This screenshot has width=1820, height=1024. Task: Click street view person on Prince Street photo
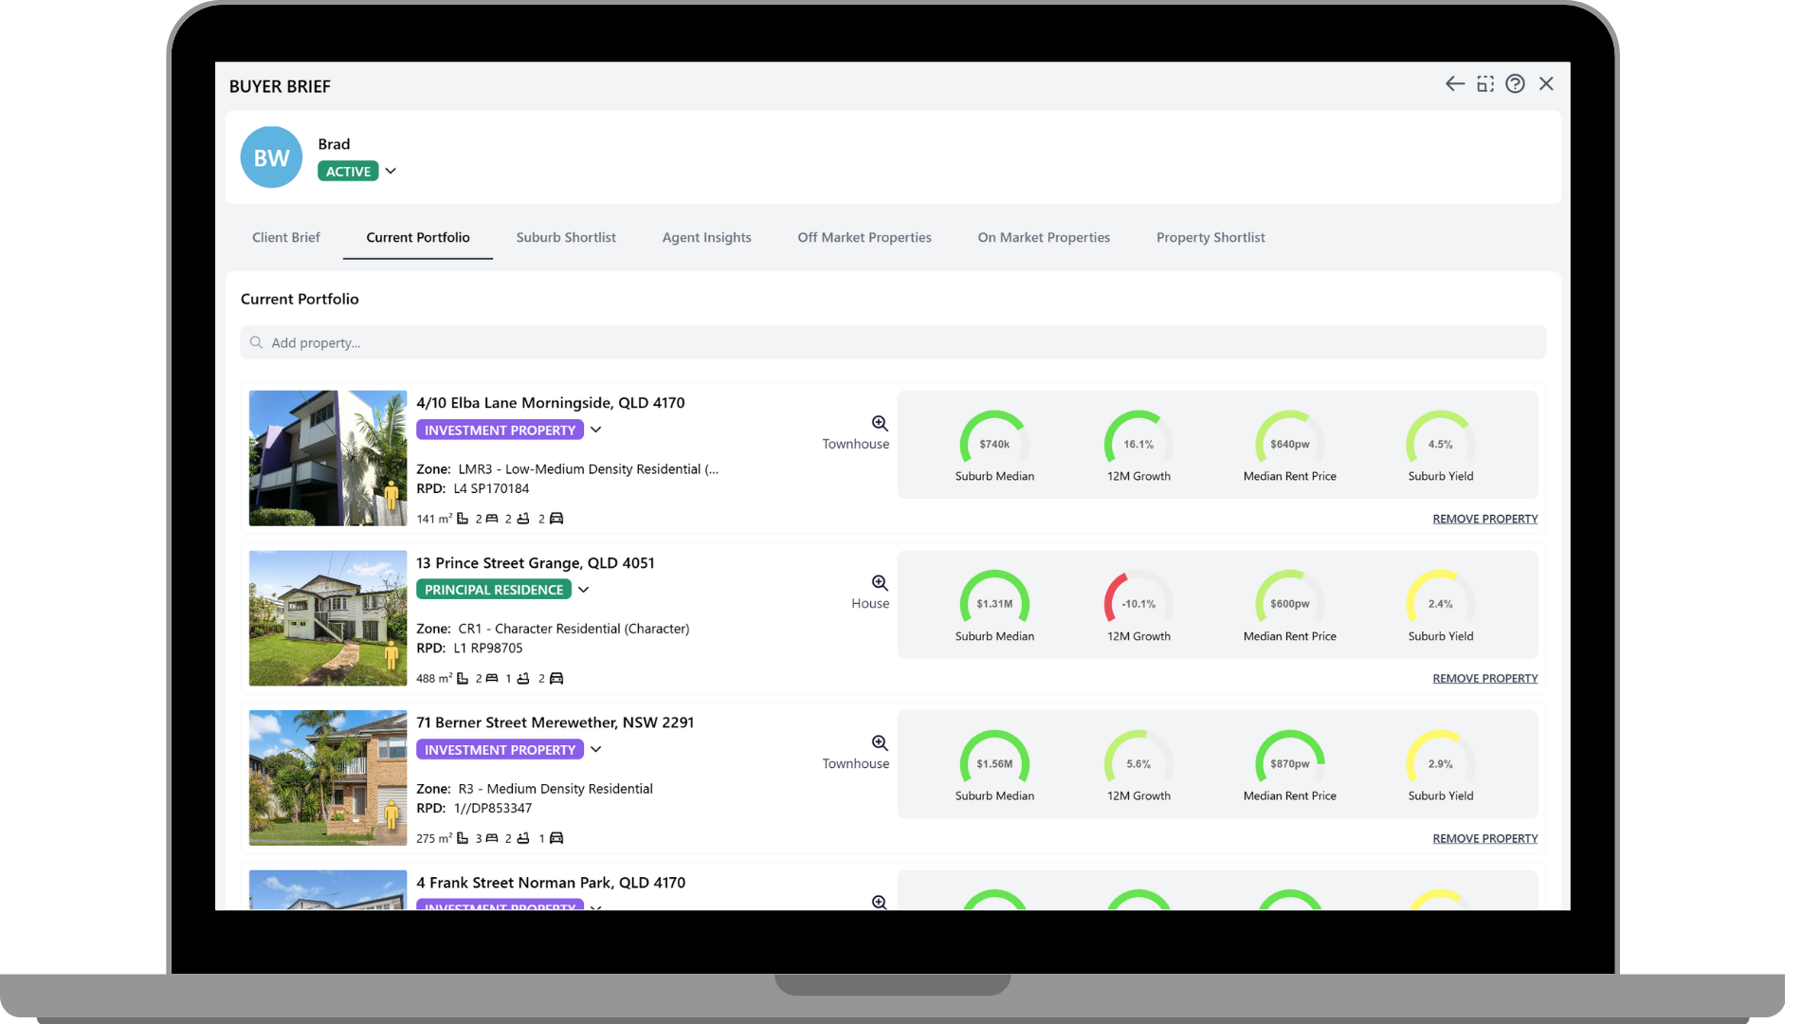pyautogui.click(x=391, y=654)
